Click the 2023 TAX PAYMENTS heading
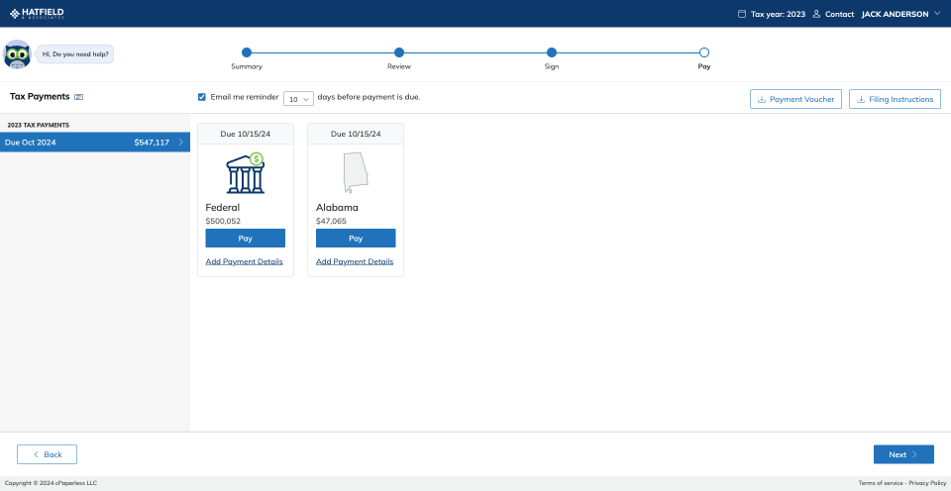 39,126
